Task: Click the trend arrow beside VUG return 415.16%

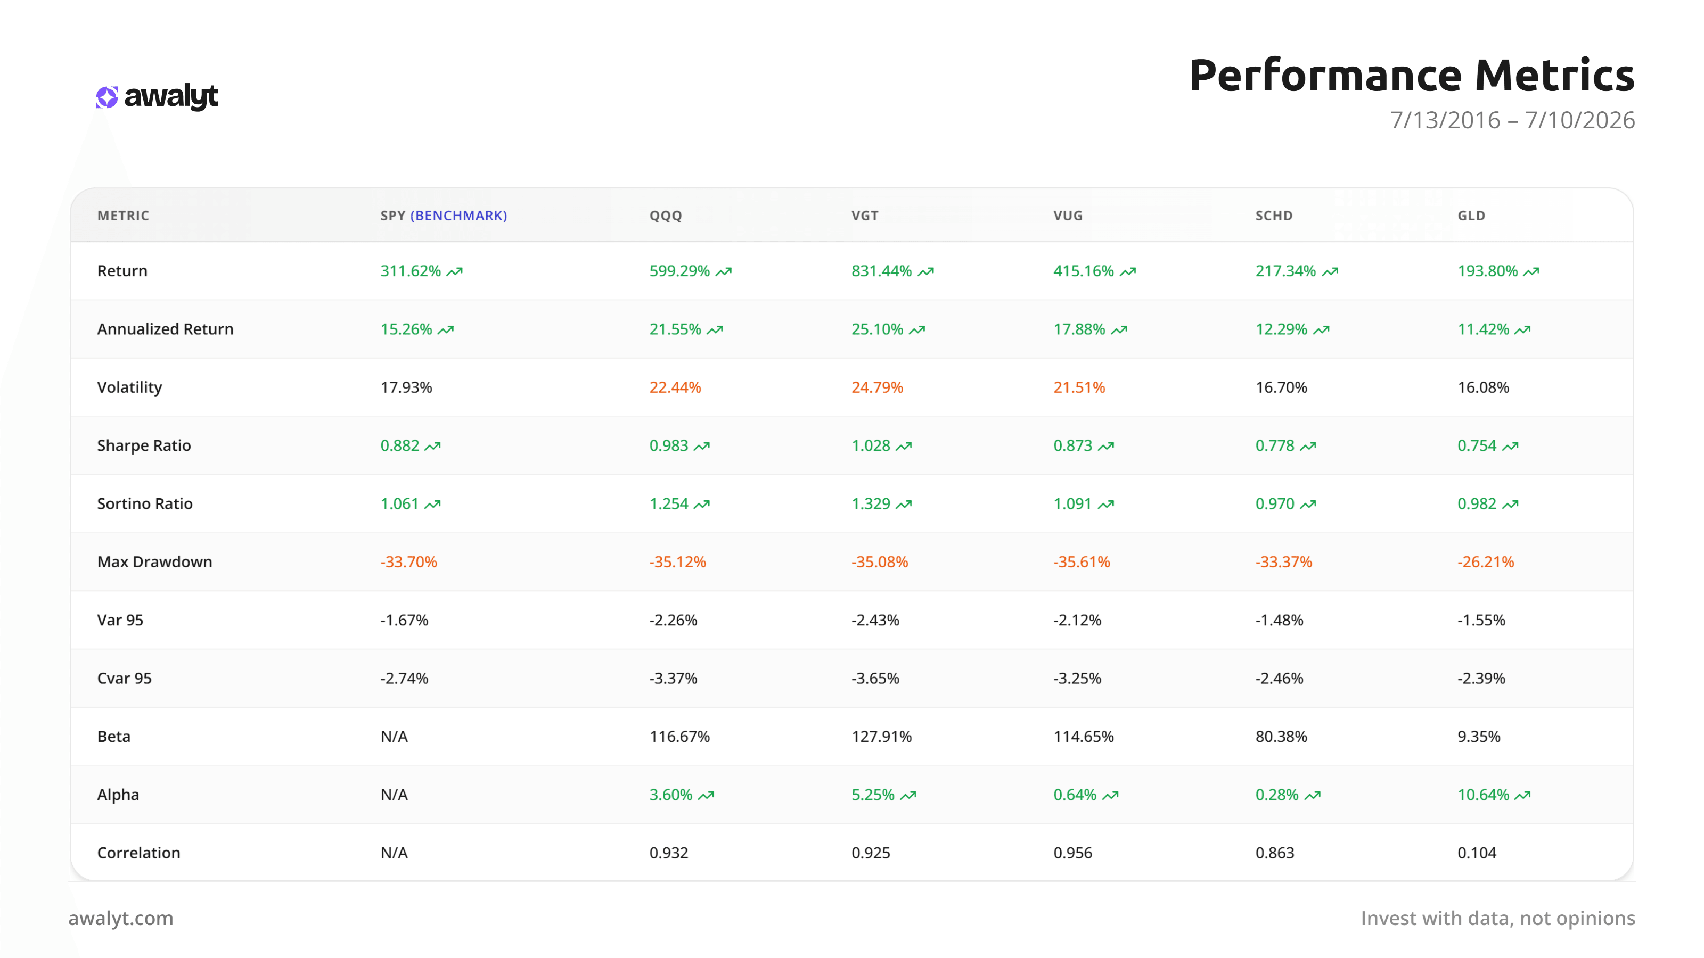Action: [x=1128, y=272]
